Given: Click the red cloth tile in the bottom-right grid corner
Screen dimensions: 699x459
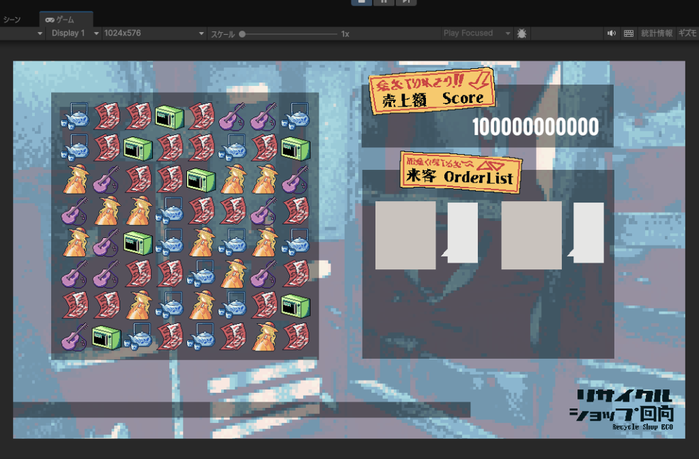Looking at the screenshot, I should 296,336.
